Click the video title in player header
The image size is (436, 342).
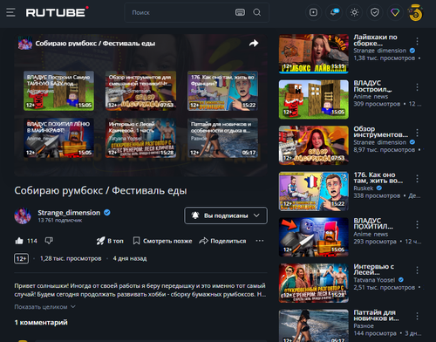tap(95, 44)
